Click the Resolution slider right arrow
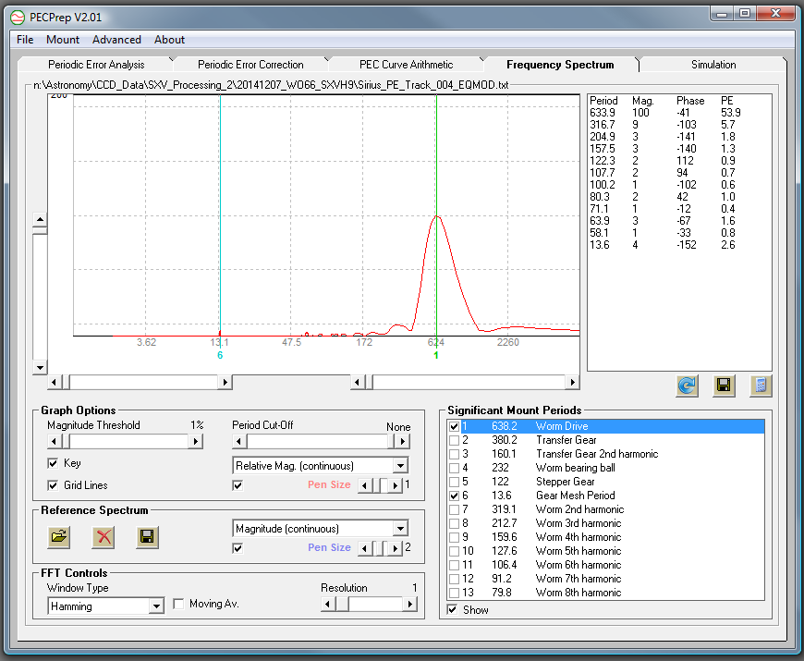 coord(409,604)
